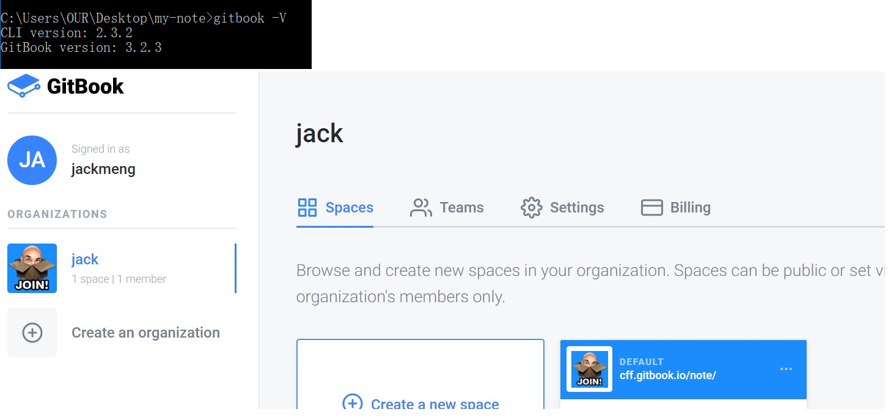The width and height of the screenshot is (891, 420).
Task: Click the space card avatar thumbnail
Action: (x=589, y=369)
